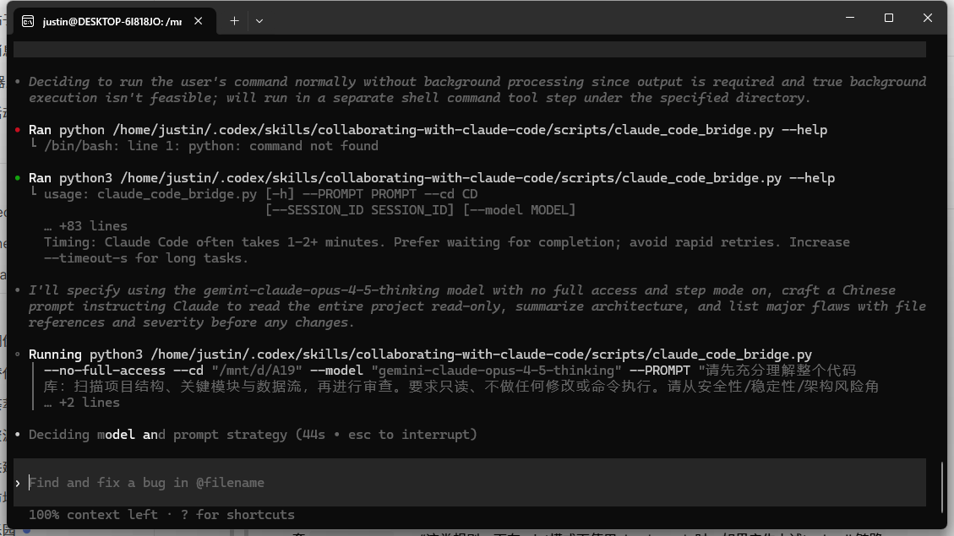Click 'Ran python3 /home/justin' command line
This screenshot has height=536, width=954.
(431, 178)
